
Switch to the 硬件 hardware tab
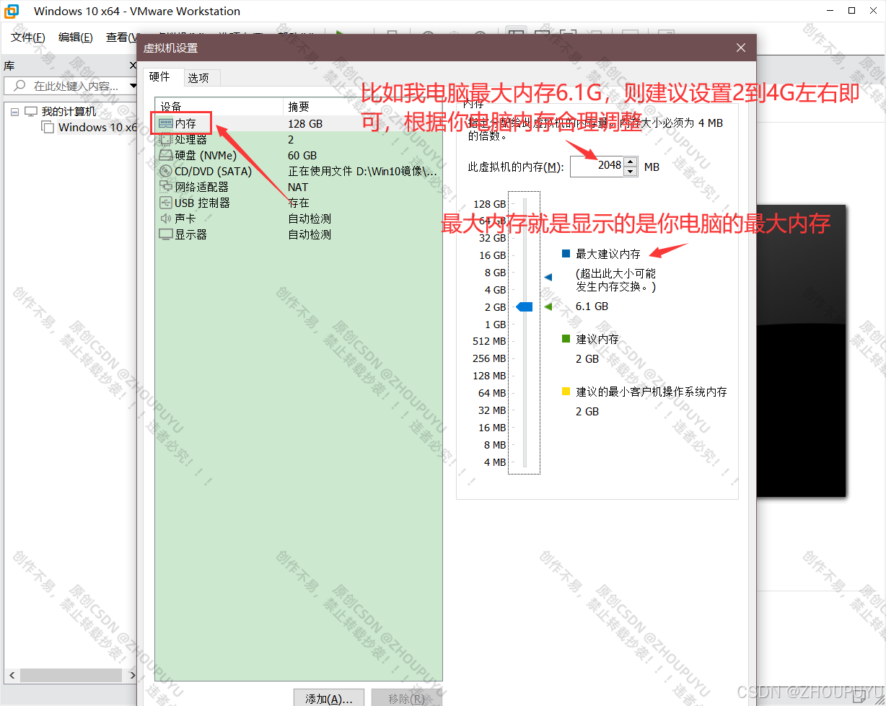click(160, 76)
